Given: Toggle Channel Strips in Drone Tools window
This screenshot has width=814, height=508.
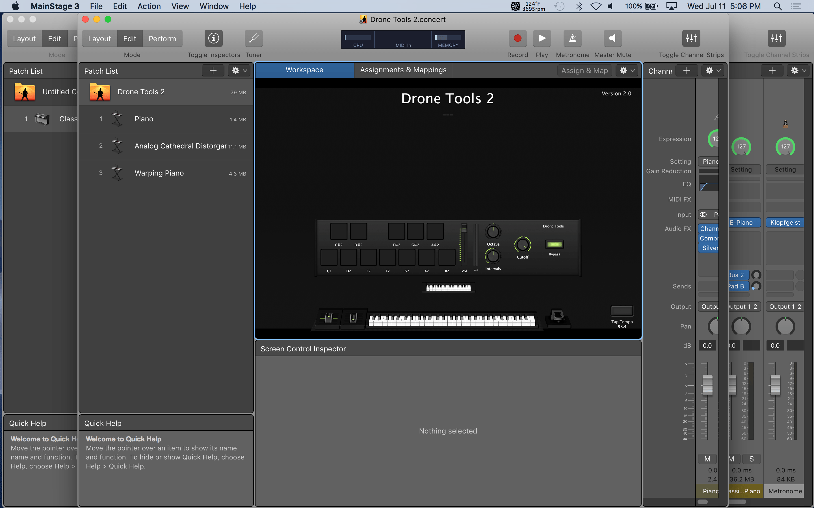Looking at the screenshot, I should pos(691,38).
